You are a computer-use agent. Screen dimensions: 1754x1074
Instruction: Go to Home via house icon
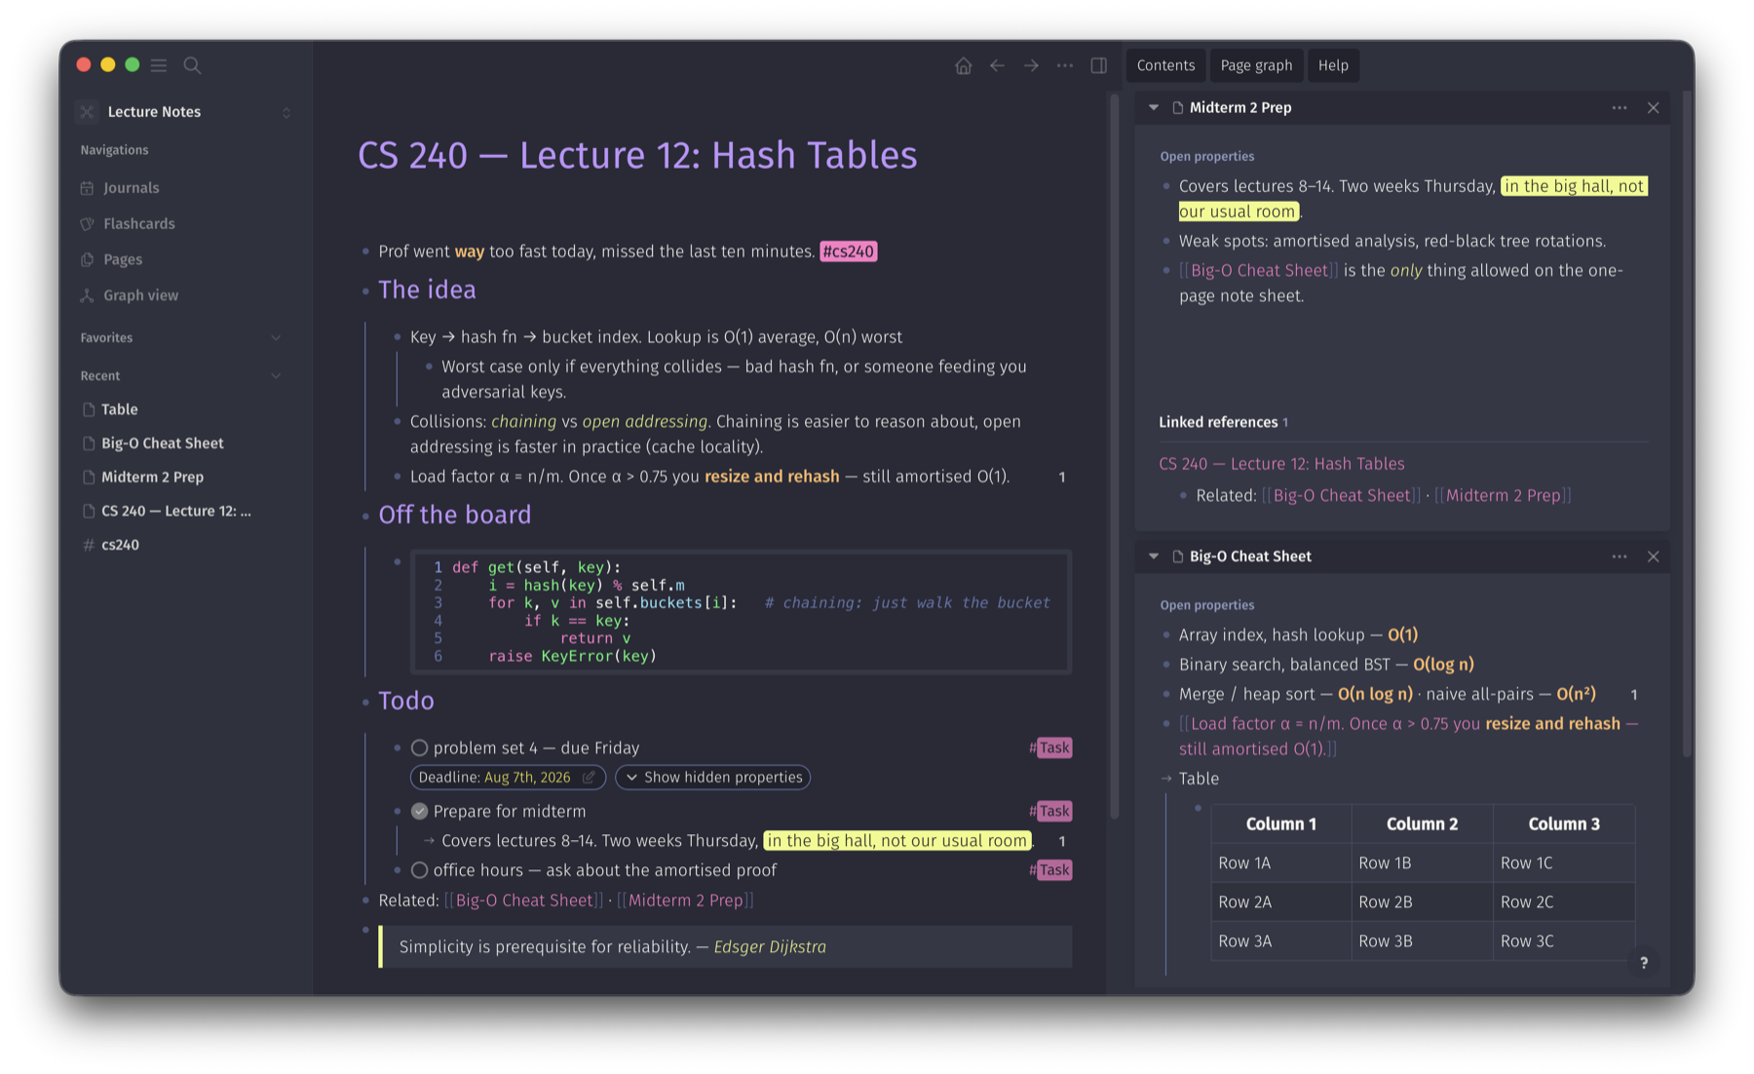[963, 65]
